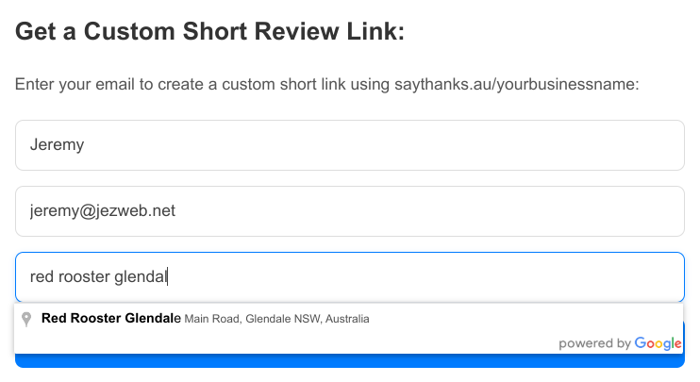The height and width of the screenshot is (382, 700).
Task: Click the bold 'Red Rooster Glendale' suggestion text
Action: pos(110,319)
